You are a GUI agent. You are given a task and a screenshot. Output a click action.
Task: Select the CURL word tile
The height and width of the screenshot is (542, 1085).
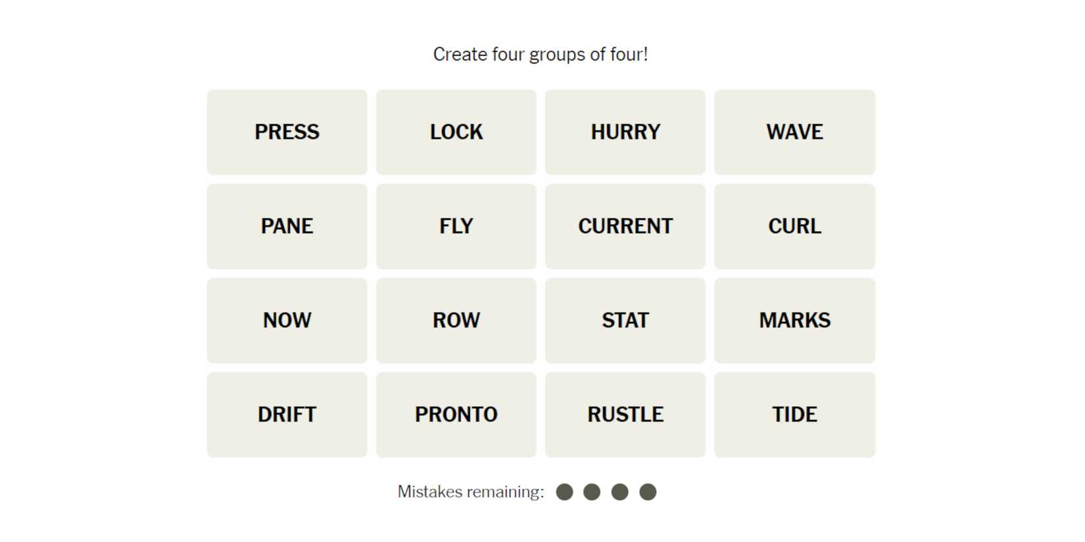[794, 226]
